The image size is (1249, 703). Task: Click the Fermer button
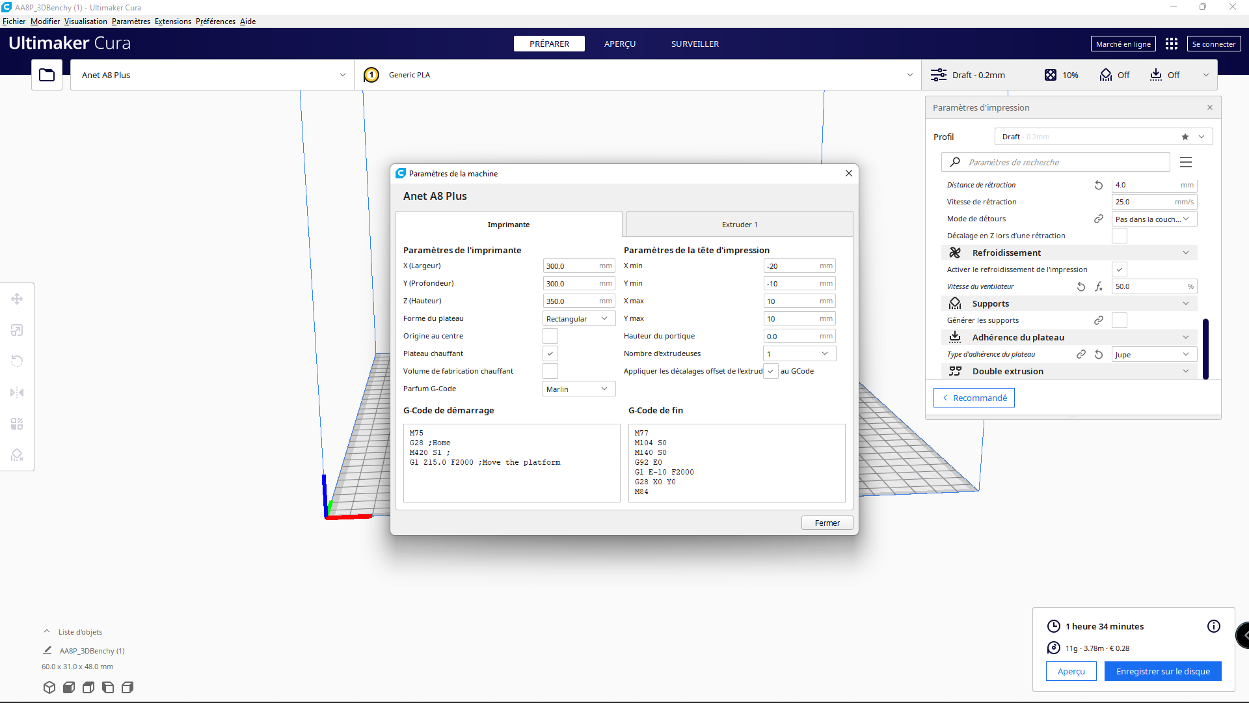(x=827, y=523)
